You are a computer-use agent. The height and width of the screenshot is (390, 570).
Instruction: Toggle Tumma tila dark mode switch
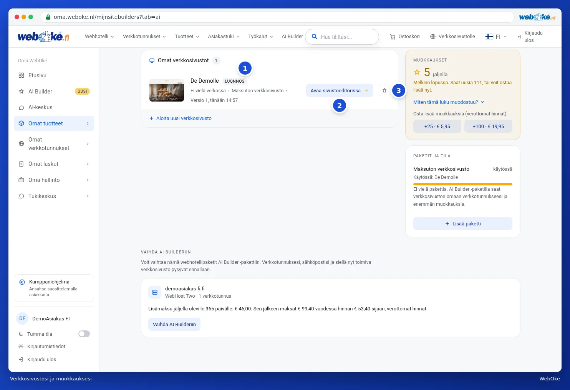84,334
